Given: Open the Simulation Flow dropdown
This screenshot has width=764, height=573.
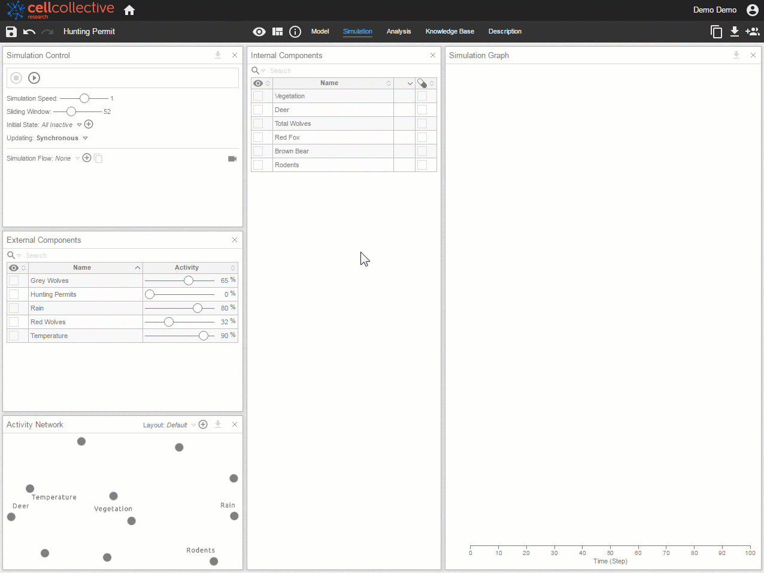Looking at the screenshot, I should [77, 159].
